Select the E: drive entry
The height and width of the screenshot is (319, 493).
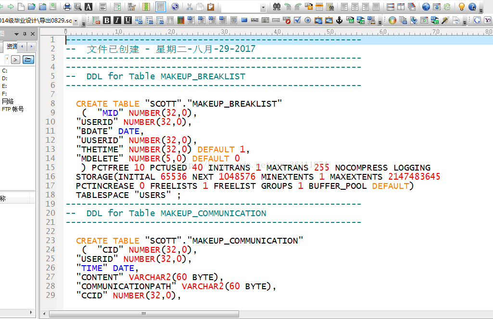click(x=4, y=86)
